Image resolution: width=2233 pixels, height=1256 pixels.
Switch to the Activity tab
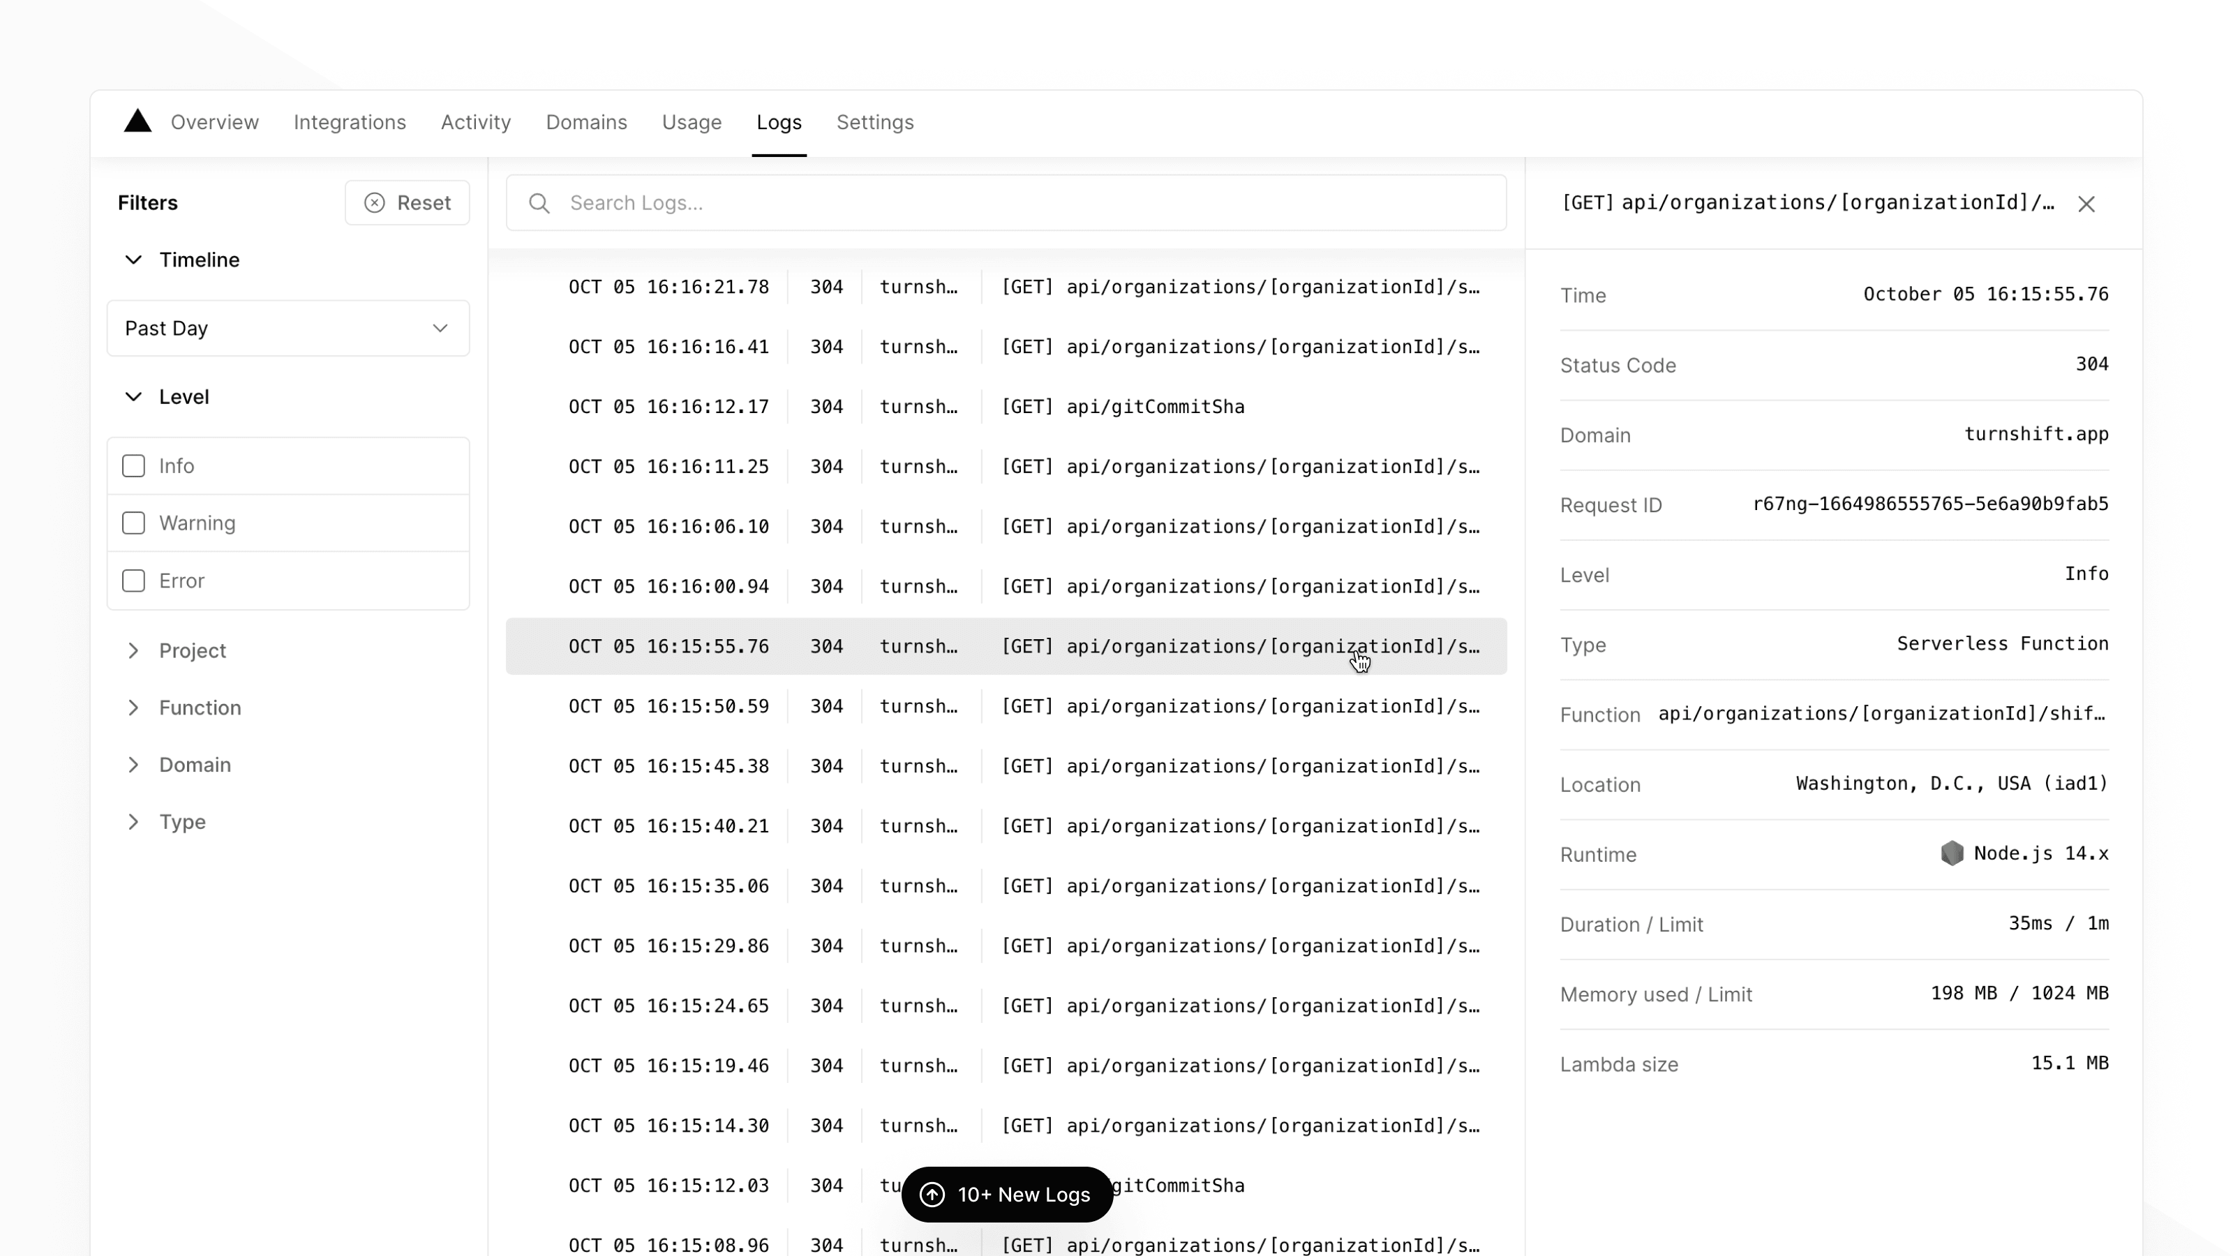(x=475, y=122)
